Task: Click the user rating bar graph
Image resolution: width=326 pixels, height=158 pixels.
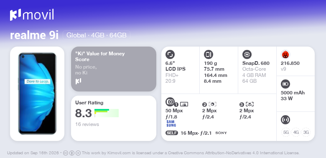Action: [107, 113]
